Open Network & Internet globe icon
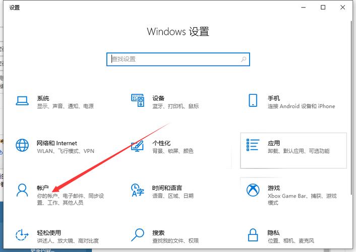The height and width of the screenshot is (252, 356). [x=22, y=145]
